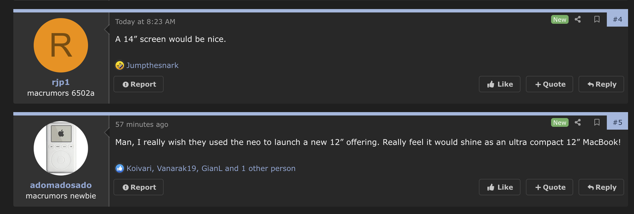The image size is (634, 214).
Task: Like rjp1's 14" screen post
Action: click(x=500, y=84)
